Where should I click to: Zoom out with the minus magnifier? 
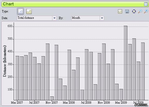pyautogui.click(x=140, y=11)
